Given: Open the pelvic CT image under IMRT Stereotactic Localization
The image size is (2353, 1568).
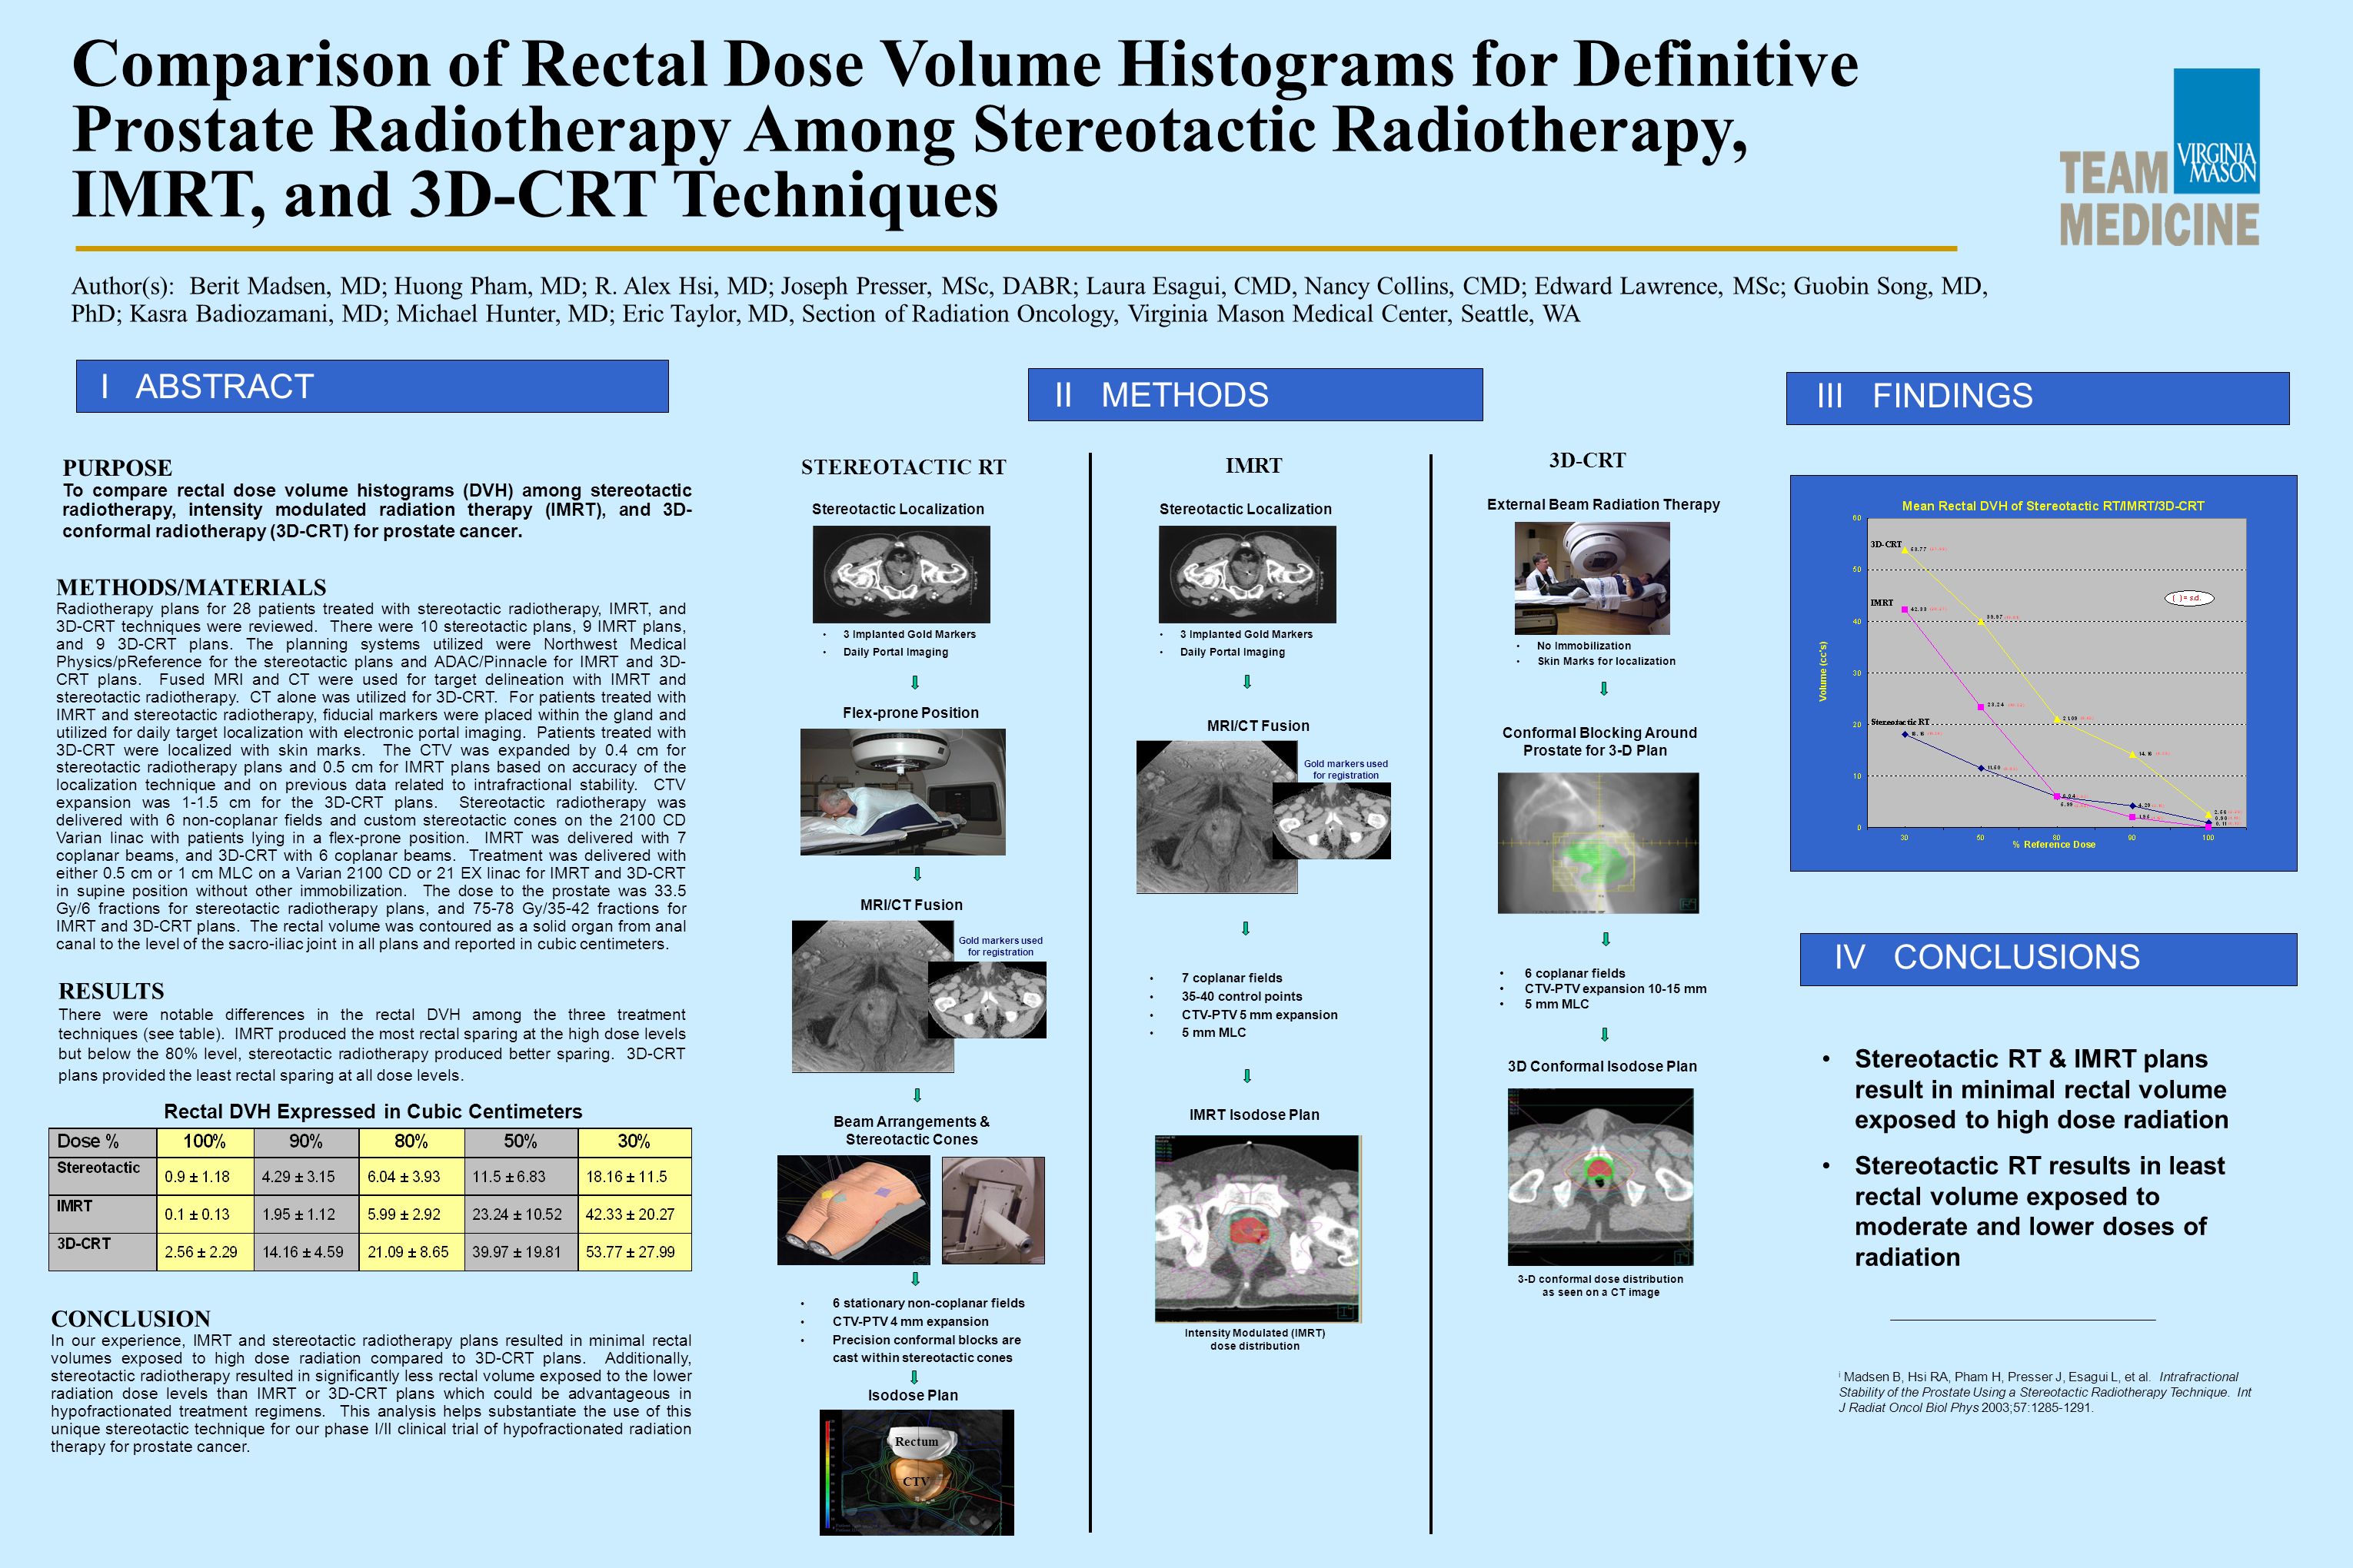Looking at the screenshot, I should pyautogui.click(x=1247, y=574).
